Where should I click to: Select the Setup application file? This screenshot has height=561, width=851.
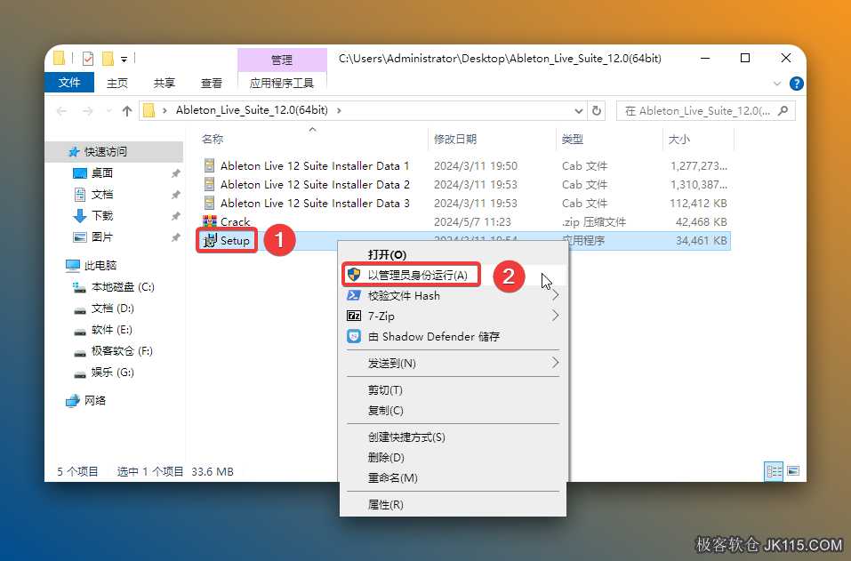(x=235, y=240)
